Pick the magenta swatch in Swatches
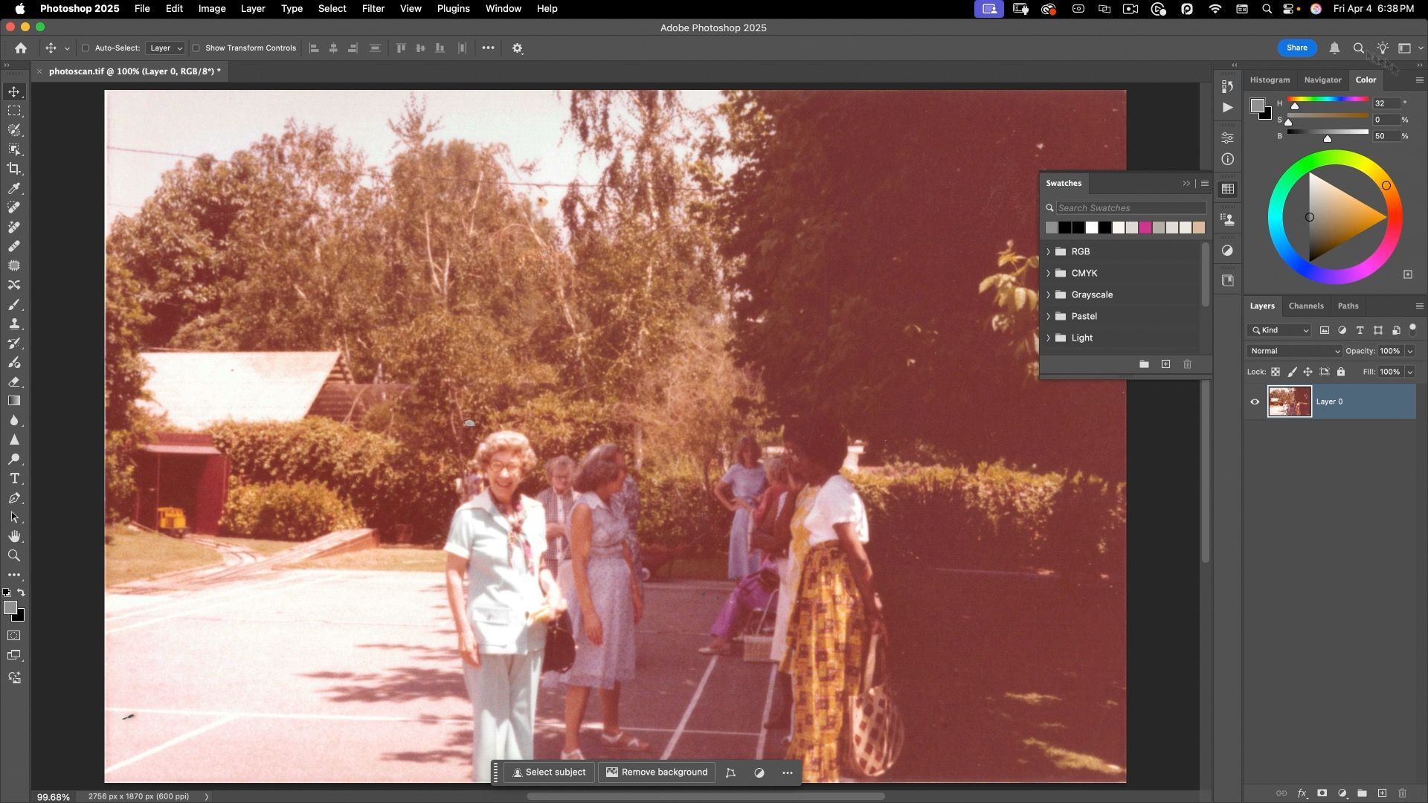This screenshot has height=803, width=1428. pos(1145,228)
